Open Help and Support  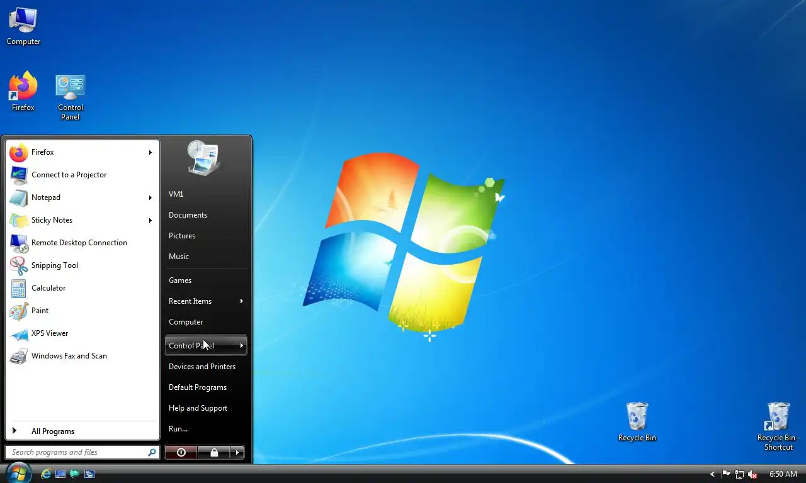pyautogui.click(x=206, y=408)
